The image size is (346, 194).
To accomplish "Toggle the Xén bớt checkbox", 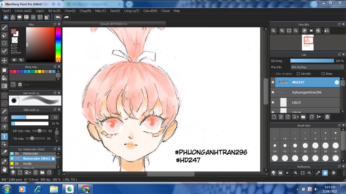I will click(x=298, y=74).
